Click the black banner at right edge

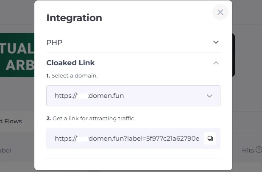[x=233, y=55]
